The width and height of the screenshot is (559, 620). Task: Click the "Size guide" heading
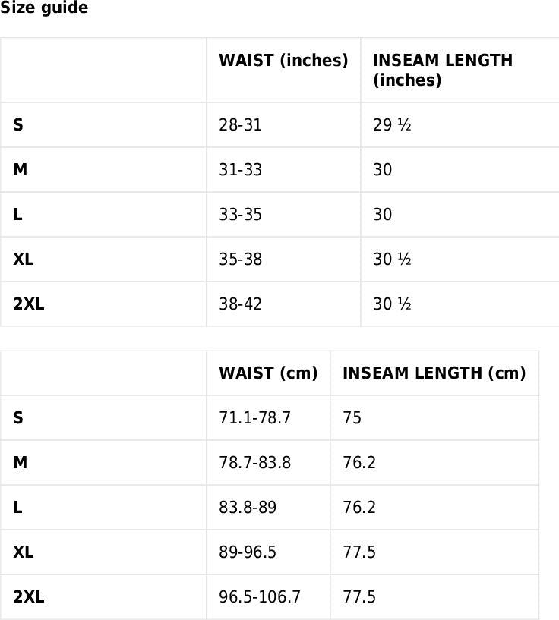click(x=44, y=8)
